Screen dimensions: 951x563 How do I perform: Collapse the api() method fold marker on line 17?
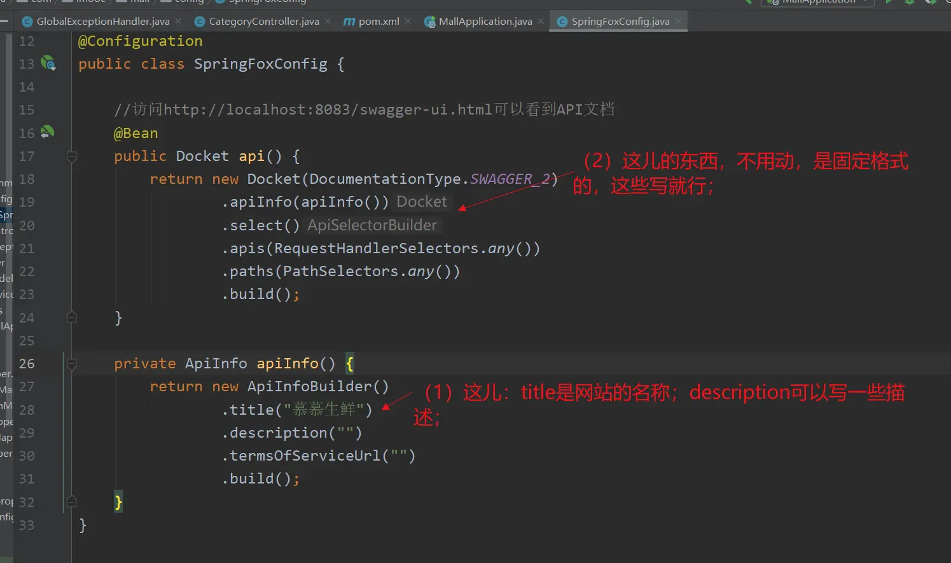72,156
